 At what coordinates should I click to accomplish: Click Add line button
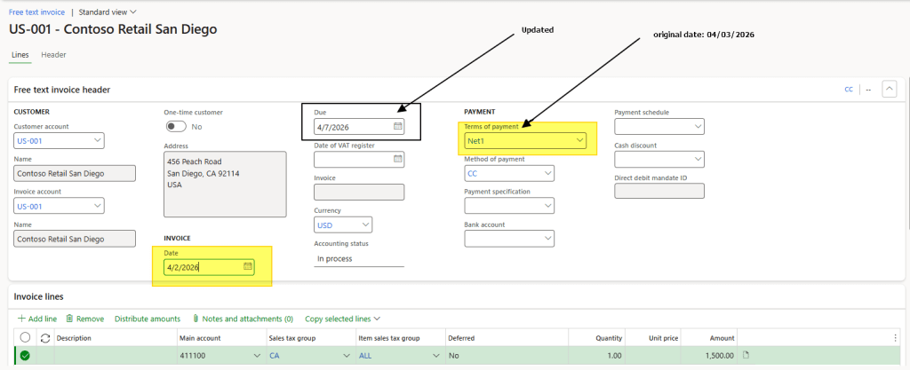[37, 319]
